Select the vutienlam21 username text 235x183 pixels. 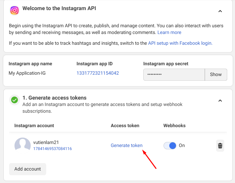tap(46, 142)
